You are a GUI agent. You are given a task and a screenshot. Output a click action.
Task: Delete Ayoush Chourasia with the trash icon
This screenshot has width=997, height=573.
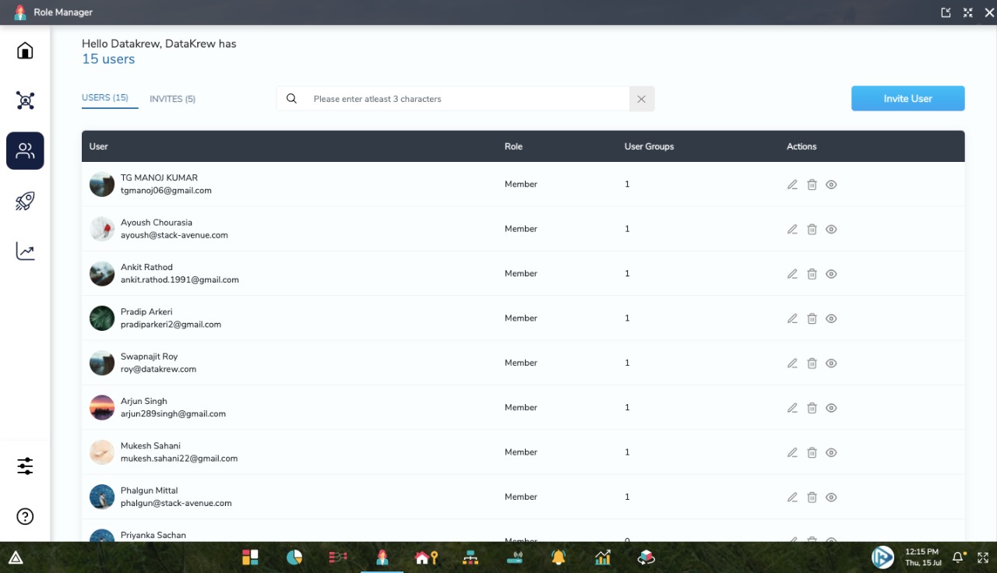[x=812, y=229]
